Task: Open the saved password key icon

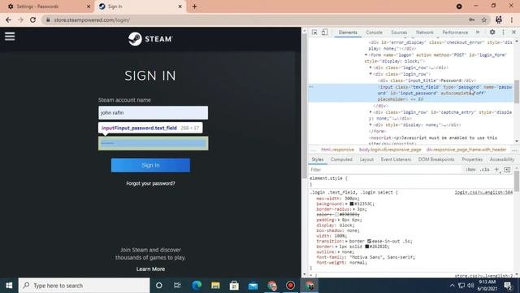Action: pyautogui.click(x=471, y=20)
